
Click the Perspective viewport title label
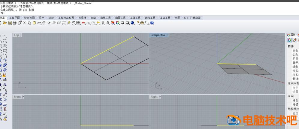(158, 35)
